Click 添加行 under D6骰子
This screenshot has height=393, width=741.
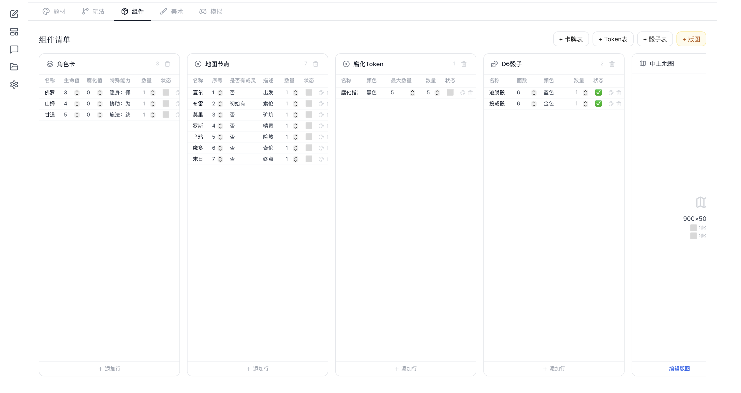pyautogui.click(x=554, y=369)
